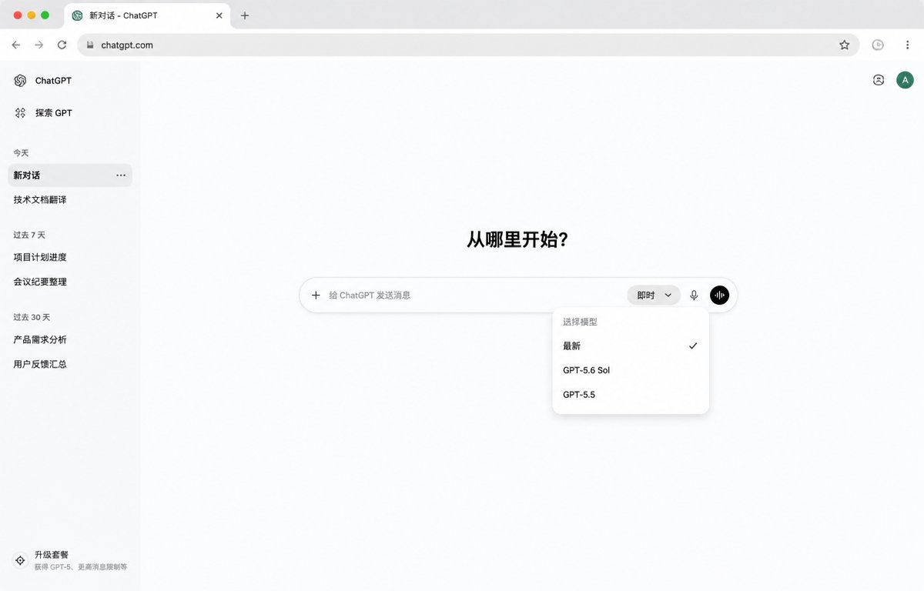Choose GPT-5.5 from model list
Screen dimensions: 924x591
631,395
